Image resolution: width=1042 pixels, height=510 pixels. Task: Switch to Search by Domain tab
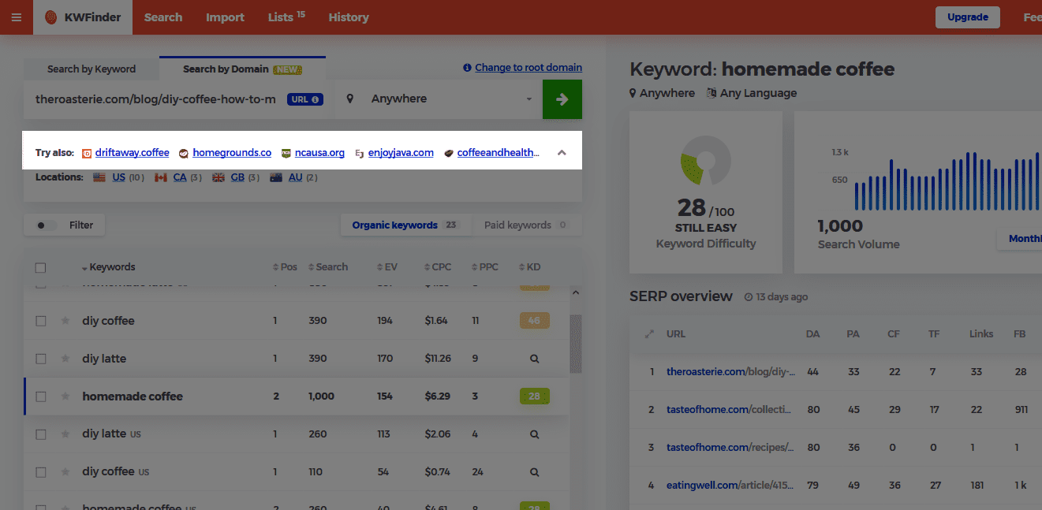(x=242, y=69)
